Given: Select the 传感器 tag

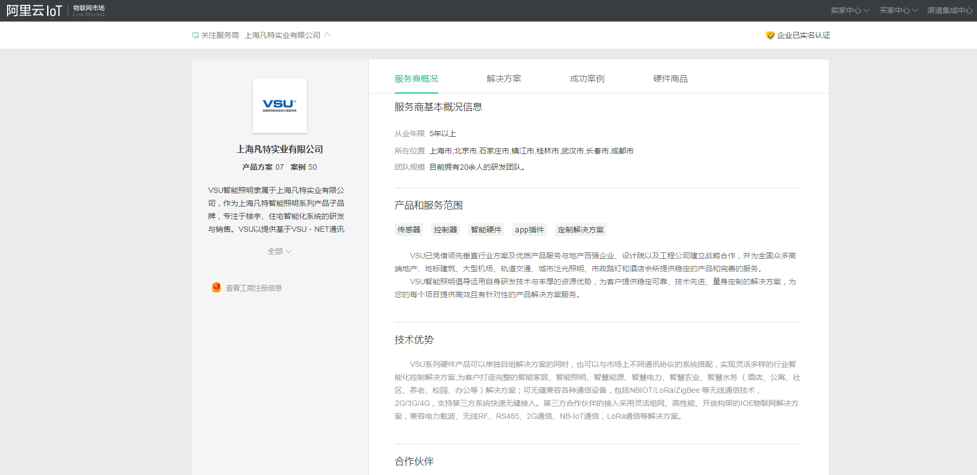Looking at the screenshot, I should pyautogui.click(x=409, y=230).
